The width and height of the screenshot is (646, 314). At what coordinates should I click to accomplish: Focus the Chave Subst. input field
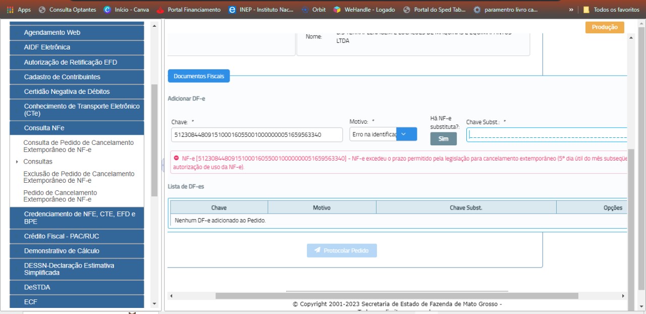pyautogui.click(x=546, y=135)
